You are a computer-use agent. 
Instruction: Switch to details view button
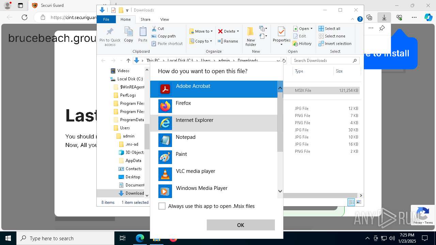point(351,202)
